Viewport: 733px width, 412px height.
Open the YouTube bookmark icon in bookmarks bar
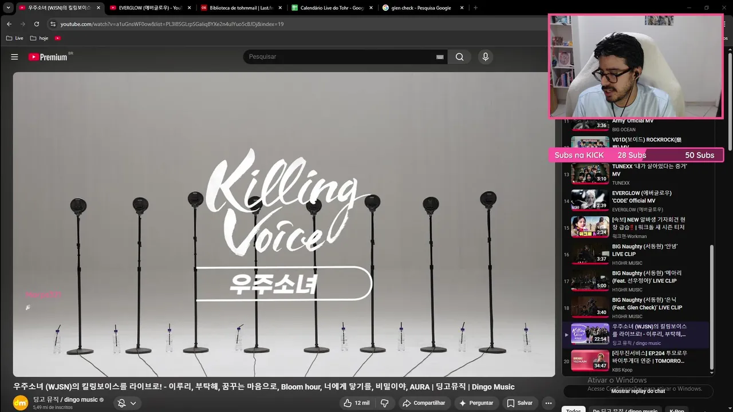pyautogui.click(x=58, y=38)
